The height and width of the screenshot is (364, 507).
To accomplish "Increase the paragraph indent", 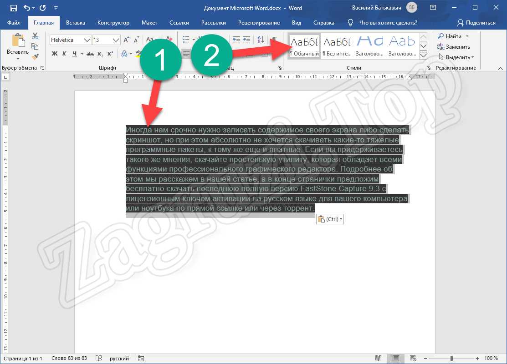I will [x=246, y=40].
